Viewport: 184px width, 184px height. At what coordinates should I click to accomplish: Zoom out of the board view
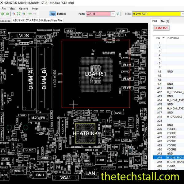(x=14, y=14)
